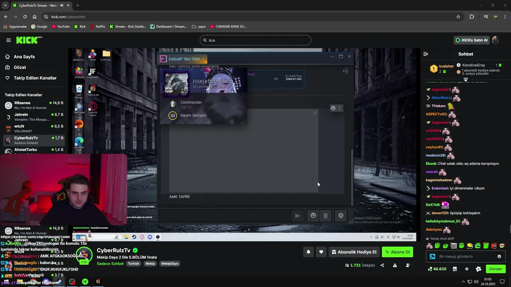Open the Gözat sidebar link

point(20,67)
